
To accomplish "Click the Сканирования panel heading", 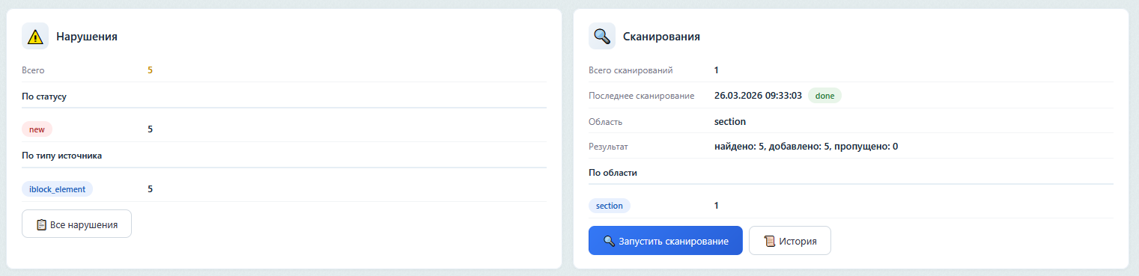I will pos(661,36).
